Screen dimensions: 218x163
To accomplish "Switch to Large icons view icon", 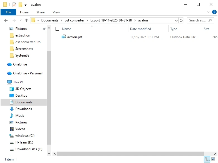I will click(213, 159).
